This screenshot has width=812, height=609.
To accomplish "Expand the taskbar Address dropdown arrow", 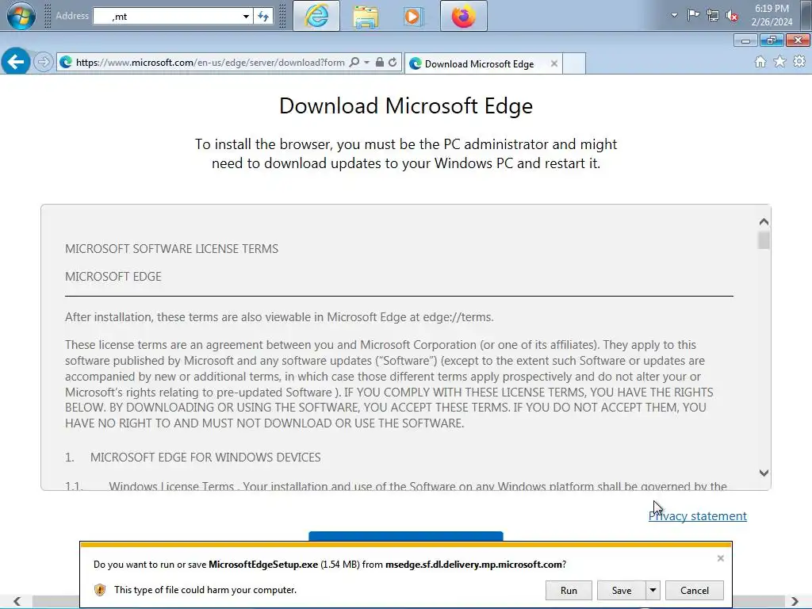I will (x=246, y=16).
